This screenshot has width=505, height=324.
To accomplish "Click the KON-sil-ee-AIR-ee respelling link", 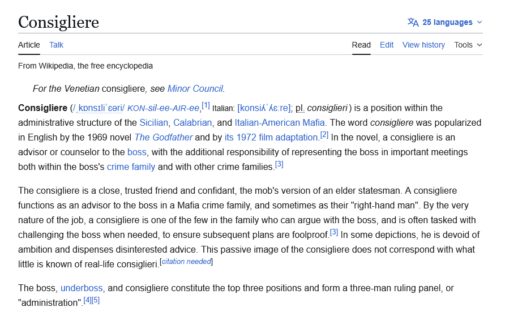I will pyautogui.click(x=163, y=108).
